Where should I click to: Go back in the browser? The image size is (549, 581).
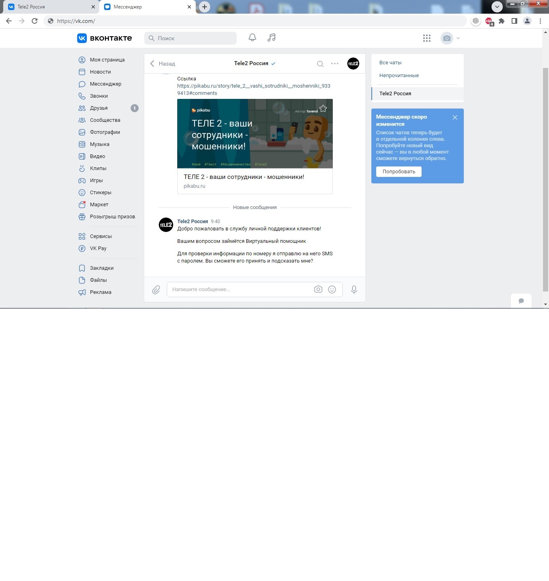pos(9,21)
